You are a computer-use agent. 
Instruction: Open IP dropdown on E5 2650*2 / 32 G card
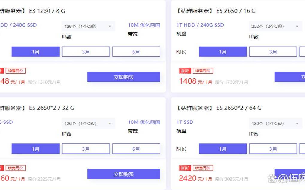[x=88, y=123]
